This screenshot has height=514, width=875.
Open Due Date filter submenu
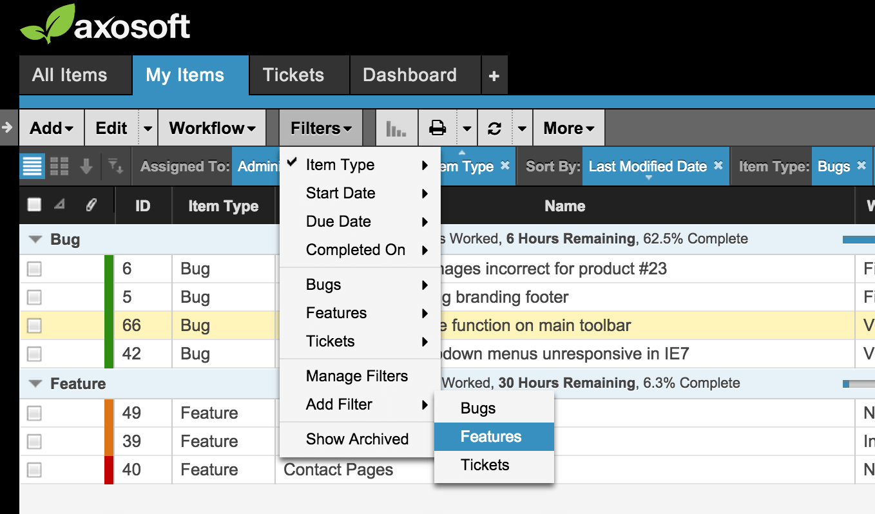tap(360, 222)
